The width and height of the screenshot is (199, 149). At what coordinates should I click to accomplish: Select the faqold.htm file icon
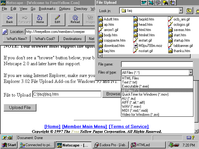[136, 19]
